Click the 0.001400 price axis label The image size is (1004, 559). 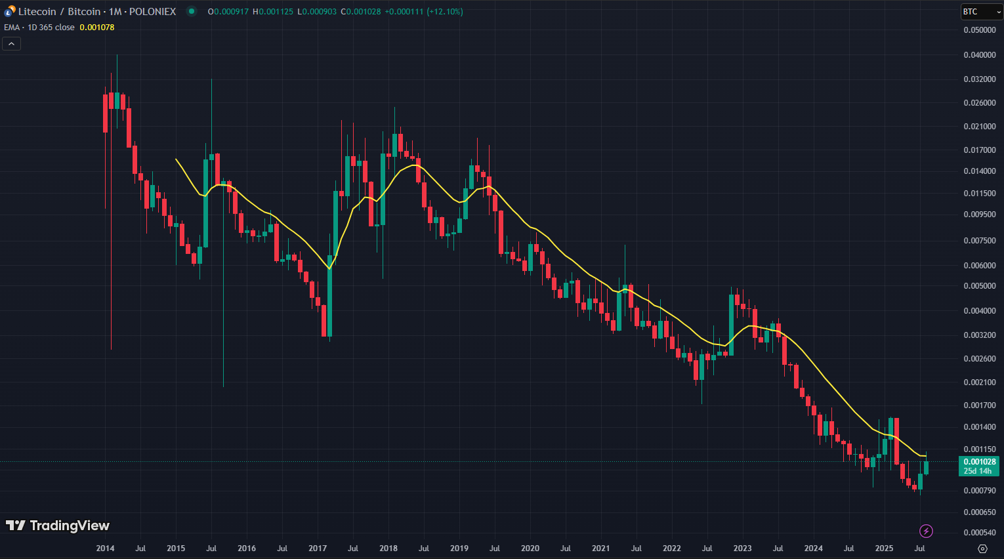tap(980, 427)
